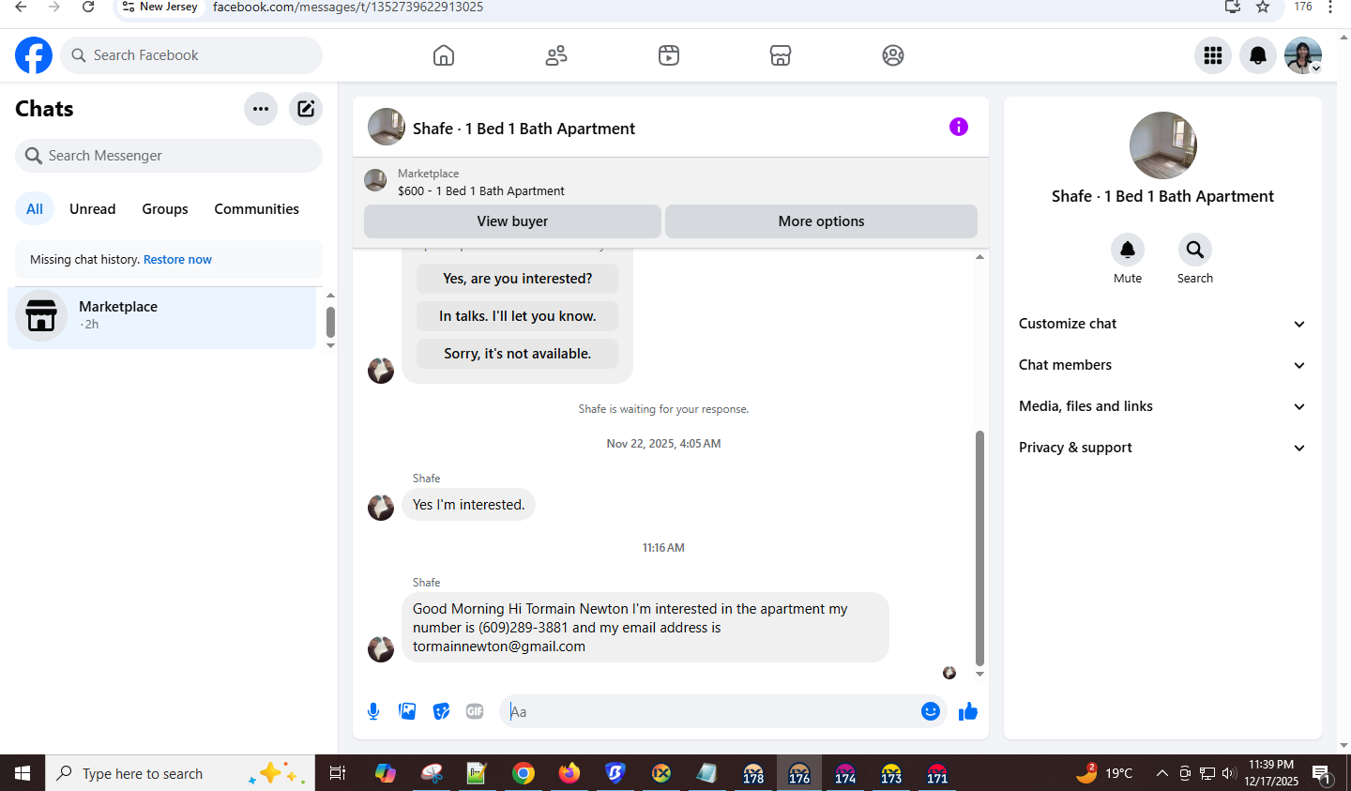
Task: Select the All chats tab
Action: (x=35, y=209)
